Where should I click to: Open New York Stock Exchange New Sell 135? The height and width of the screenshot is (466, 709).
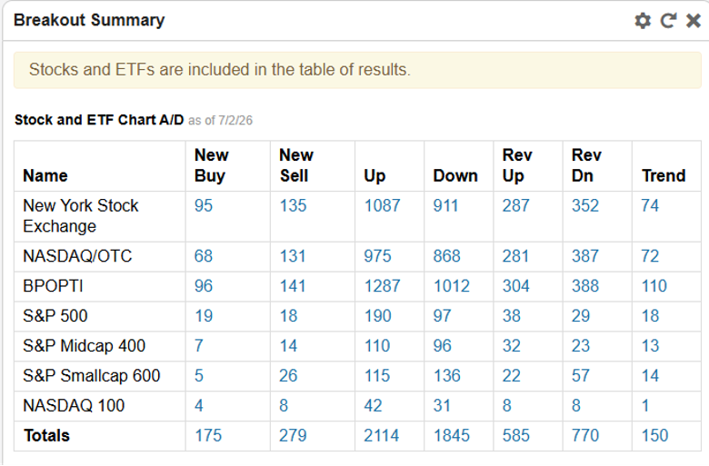point(293,205)
